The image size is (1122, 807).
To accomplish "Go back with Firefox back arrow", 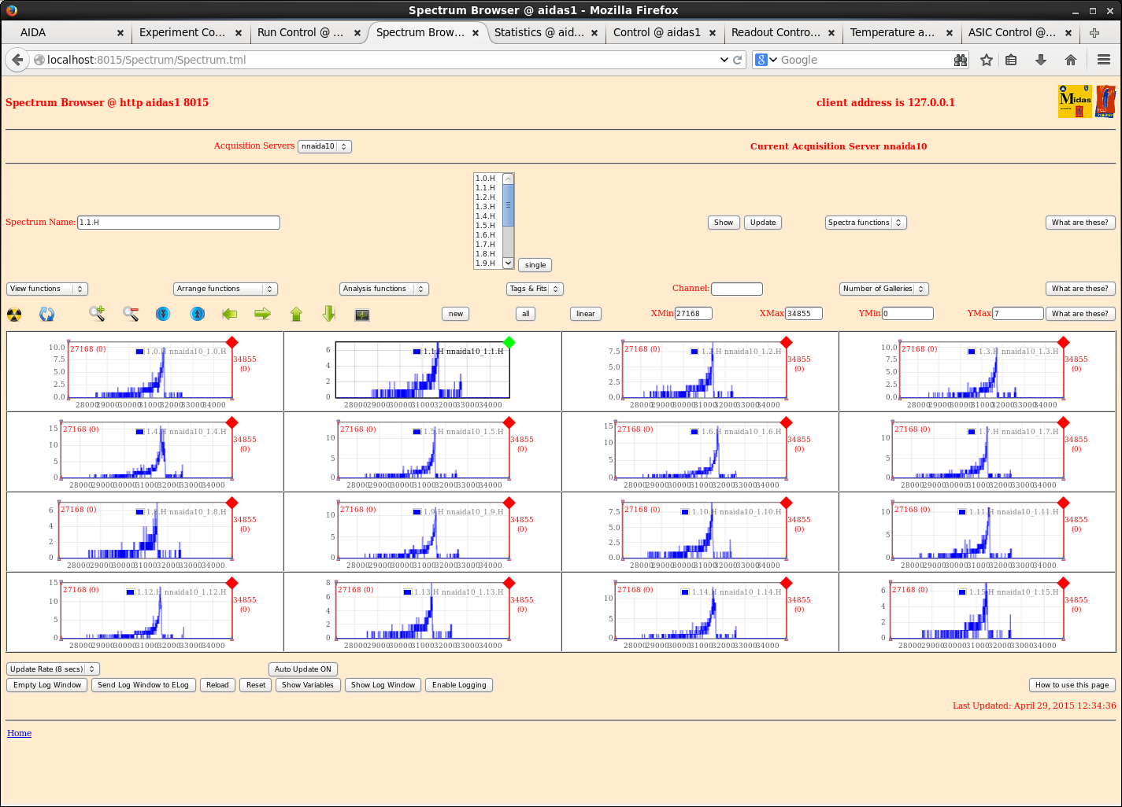I will (x=17, y=60).
